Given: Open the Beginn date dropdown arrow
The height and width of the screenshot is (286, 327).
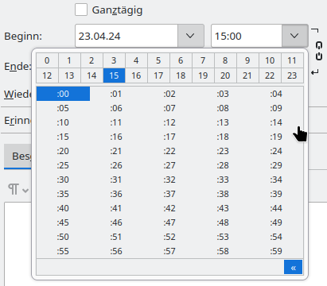Looking at the screenshot, I should 190,36.
